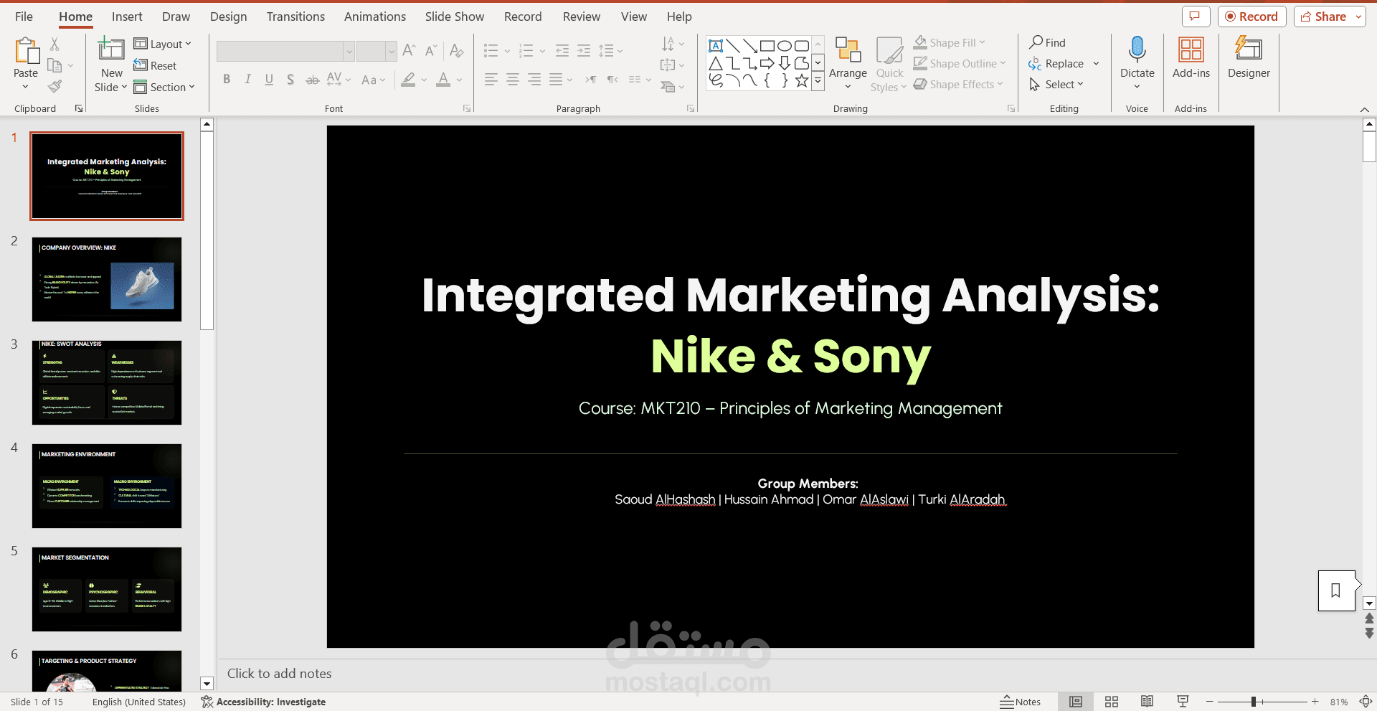Open the Arrange menu
1377x711 pixels.
[x=848, y=63]
